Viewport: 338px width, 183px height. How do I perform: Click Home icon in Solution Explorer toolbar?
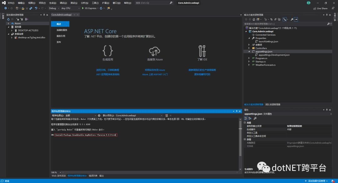click(x=254, y=19)
